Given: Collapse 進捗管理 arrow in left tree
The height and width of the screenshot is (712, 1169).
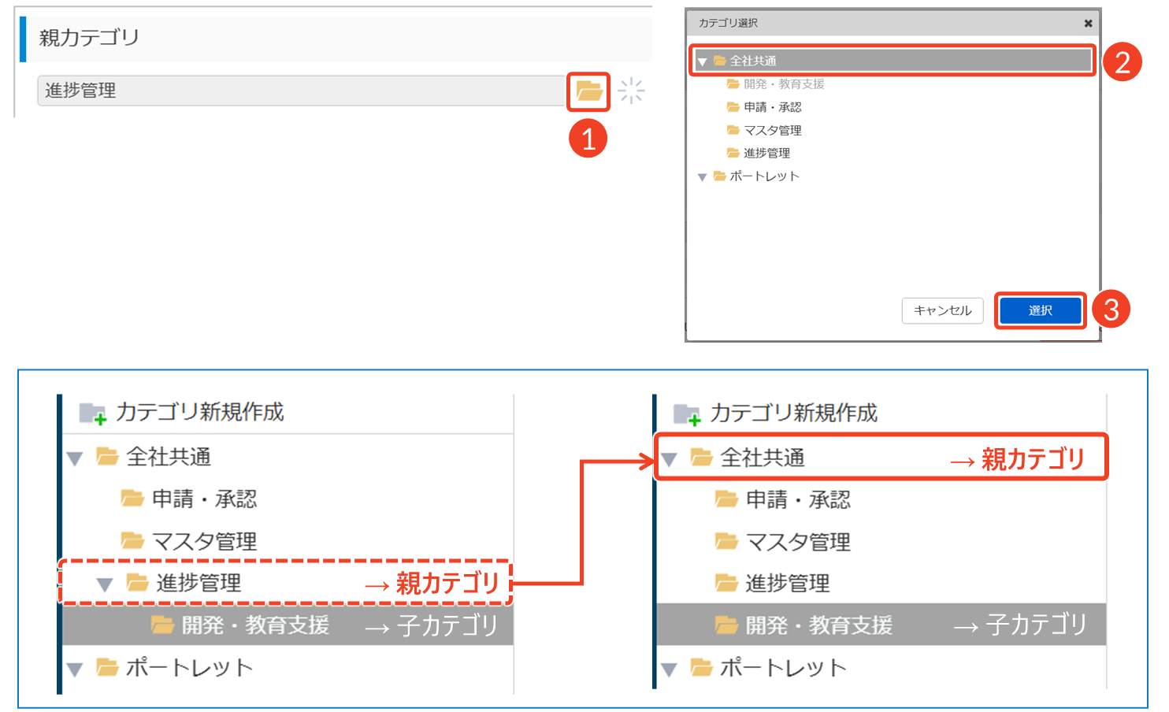Looking at the screenshot, I should (105, 584).
